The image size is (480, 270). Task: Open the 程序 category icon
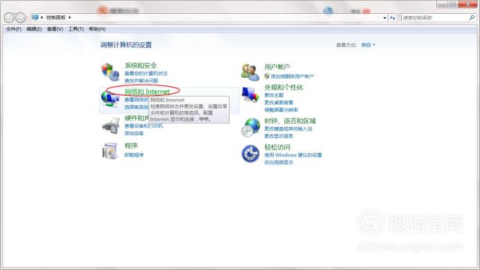click(x=110, y=151)
